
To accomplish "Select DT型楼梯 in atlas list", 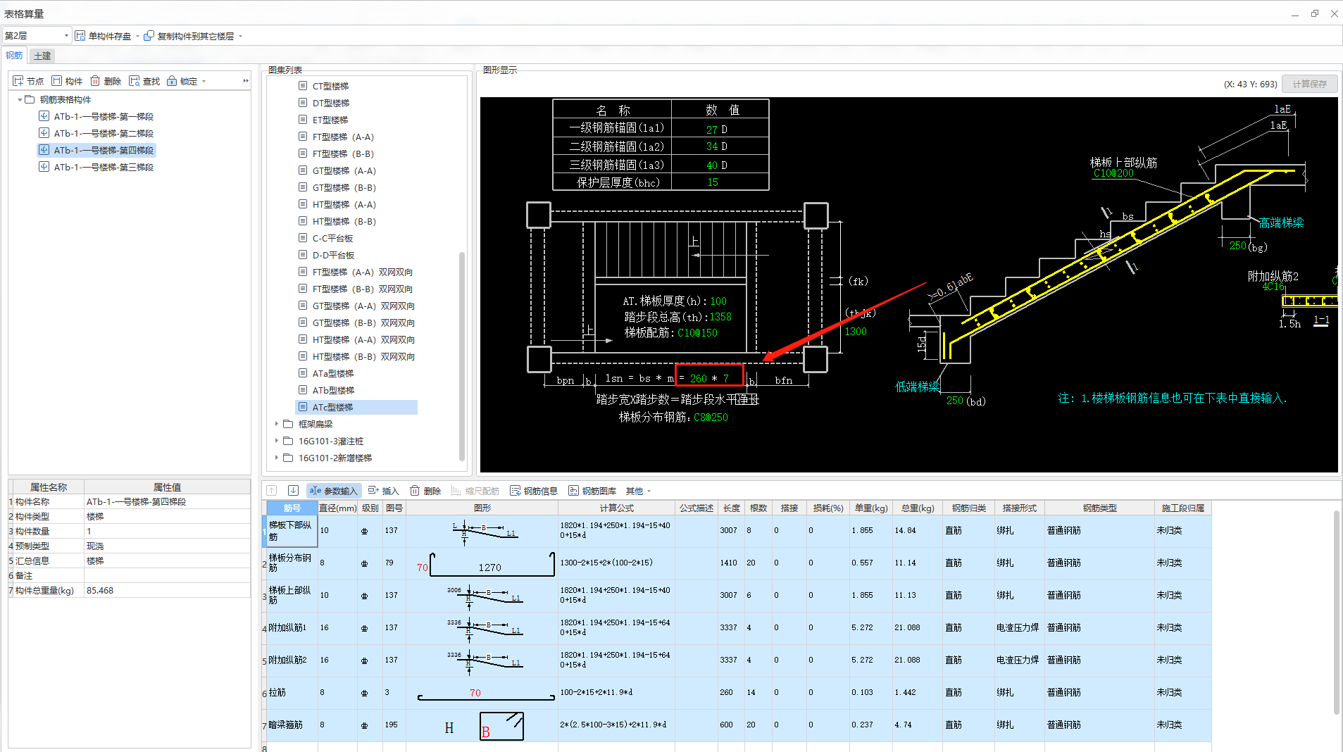I will coord(330,103).
